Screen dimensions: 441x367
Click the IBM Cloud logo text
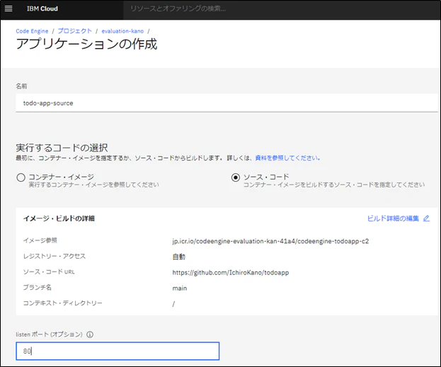42,8
